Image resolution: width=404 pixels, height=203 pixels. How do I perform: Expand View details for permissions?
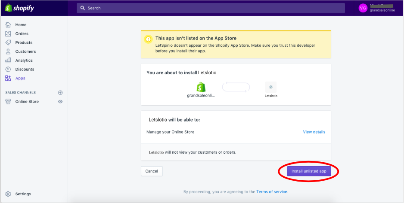[314, 132]
